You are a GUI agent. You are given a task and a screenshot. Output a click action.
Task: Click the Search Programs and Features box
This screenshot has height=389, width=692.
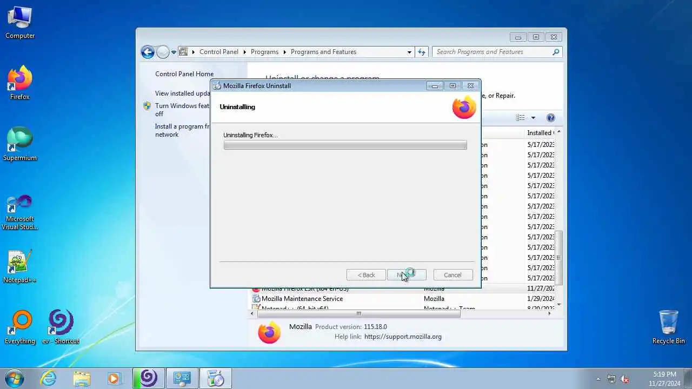click(491, 52)
